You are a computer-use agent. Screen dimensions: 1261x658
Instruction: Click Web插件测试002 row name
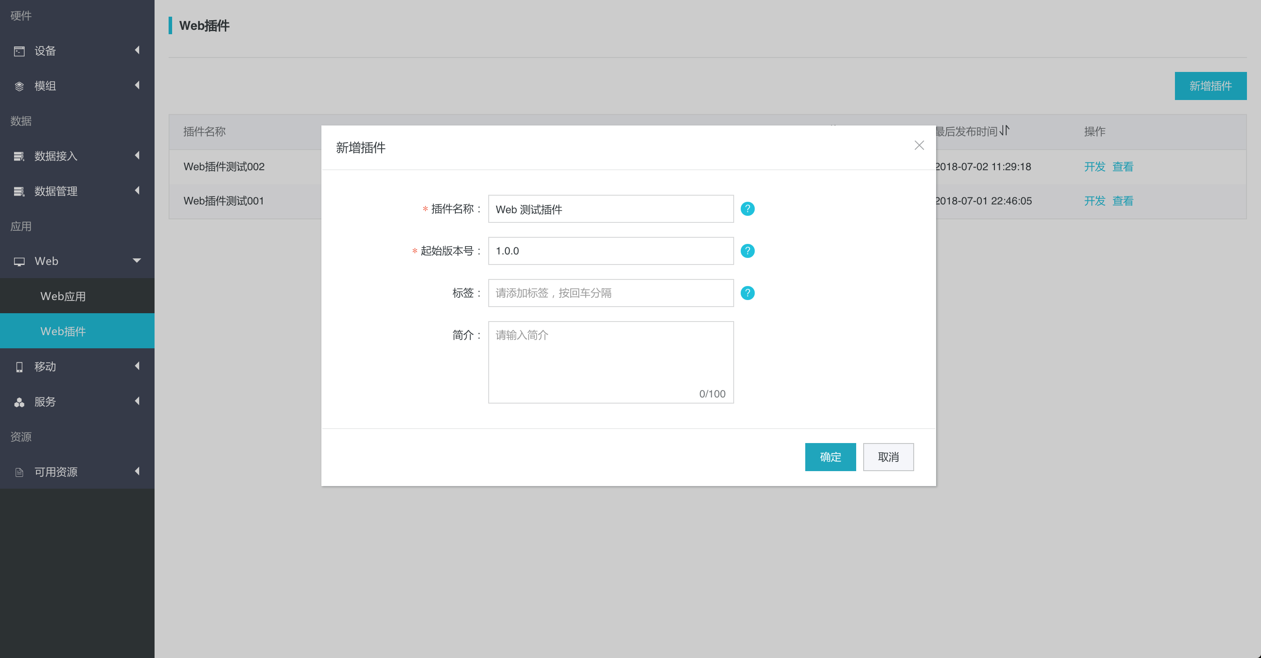click(224, 167)
